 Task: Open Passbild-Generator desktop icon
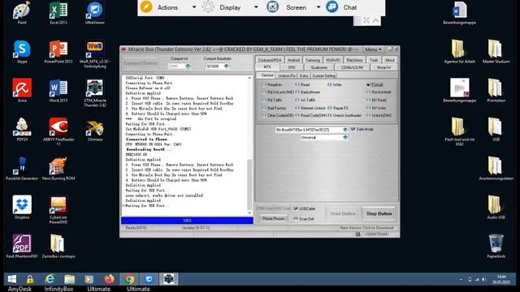pyautogui.click(x=22, y=169)
